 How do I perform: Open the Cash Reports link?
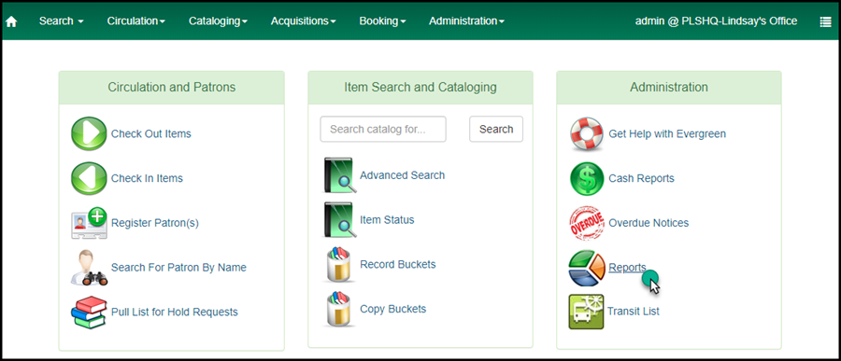point(641,178)
